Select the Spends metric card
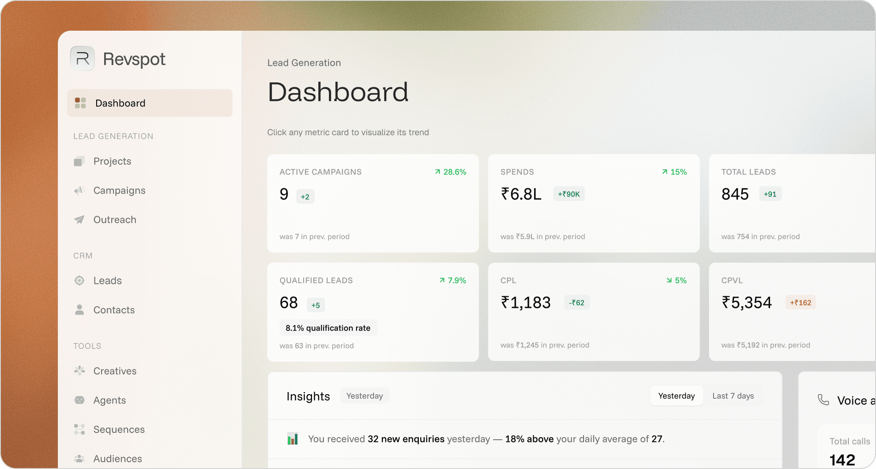Viewport: 876px width, 469px height. tap(594, 203)
